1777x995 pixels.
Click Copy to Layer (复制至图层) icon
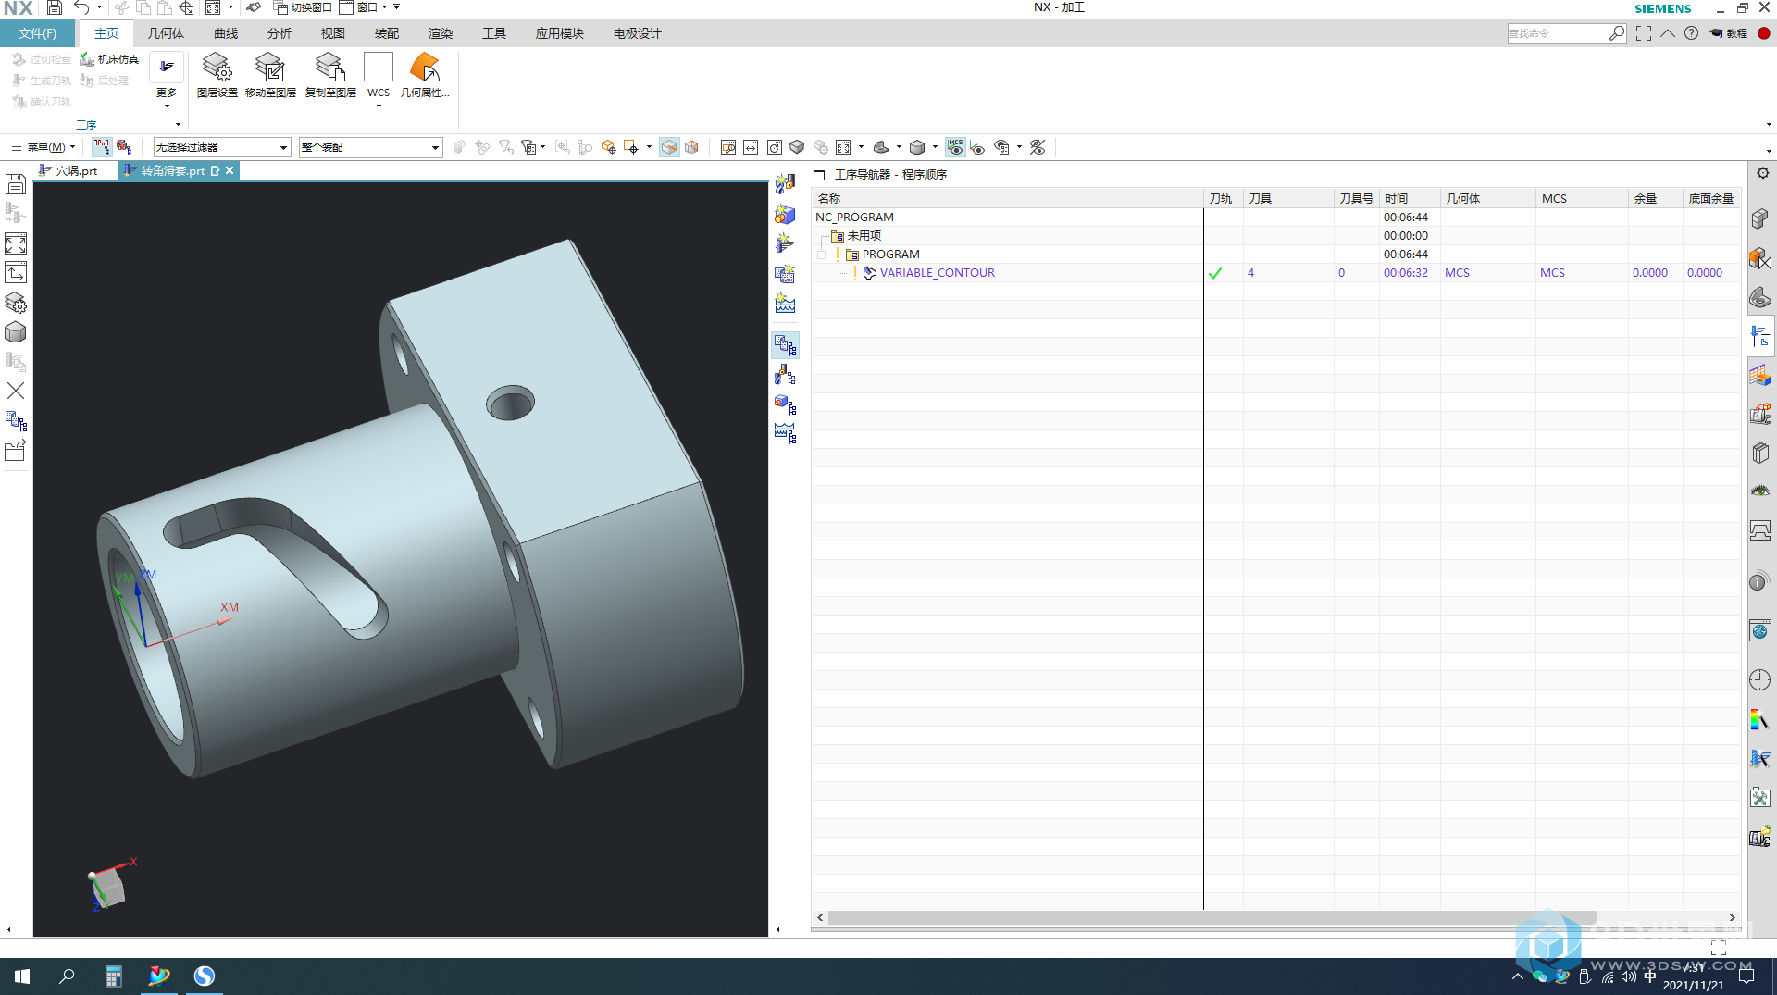pos(330,75)
